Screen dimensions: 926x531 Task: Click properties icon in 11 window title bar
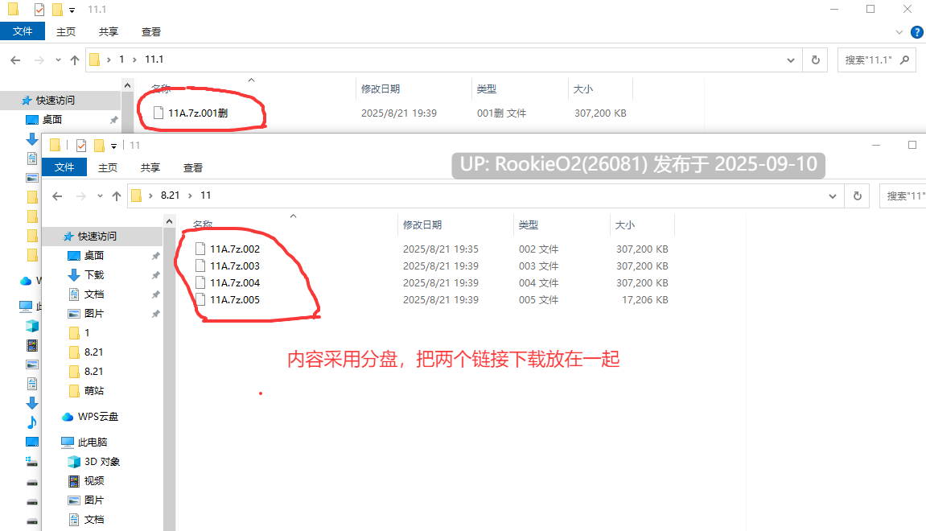(x=81, y=146)
